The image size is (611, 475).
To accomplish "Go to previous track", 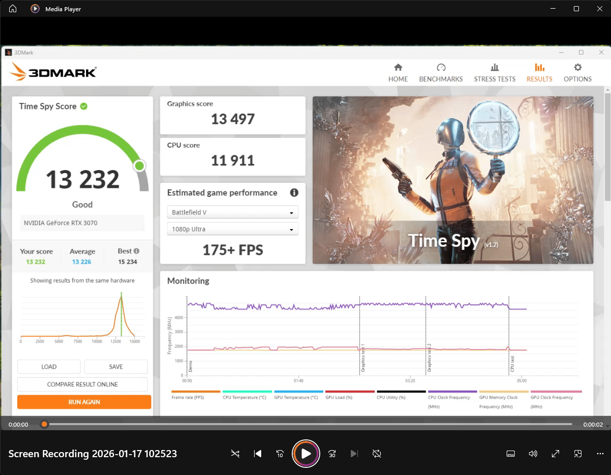I will (258, 454).
